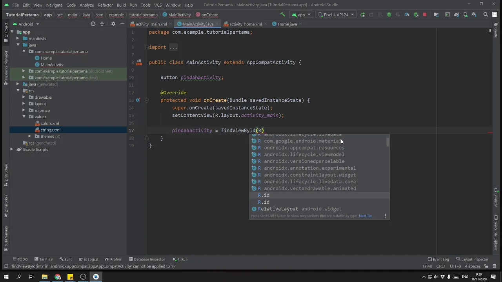Click the 4 spaces indent indicator
Viewport: 502px width, 282px height.
coord(473,266)
